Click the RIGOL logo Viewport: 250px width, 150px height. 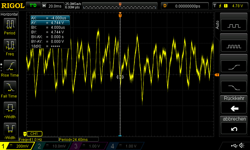(x=13, y=6)
